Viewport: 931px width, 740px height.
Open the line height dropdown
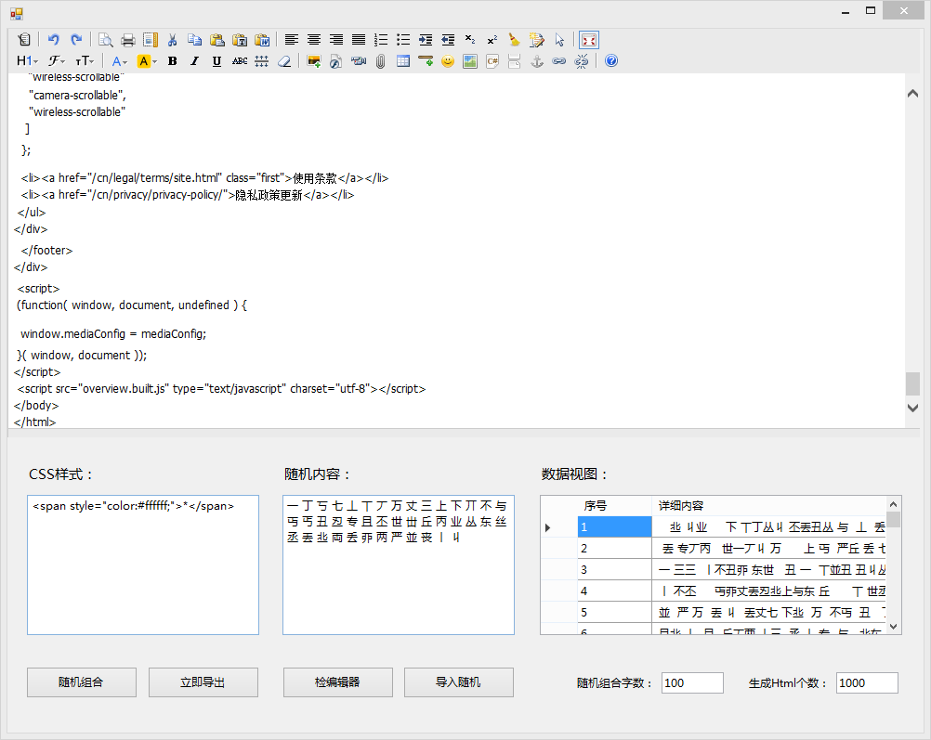coord(262,61)
